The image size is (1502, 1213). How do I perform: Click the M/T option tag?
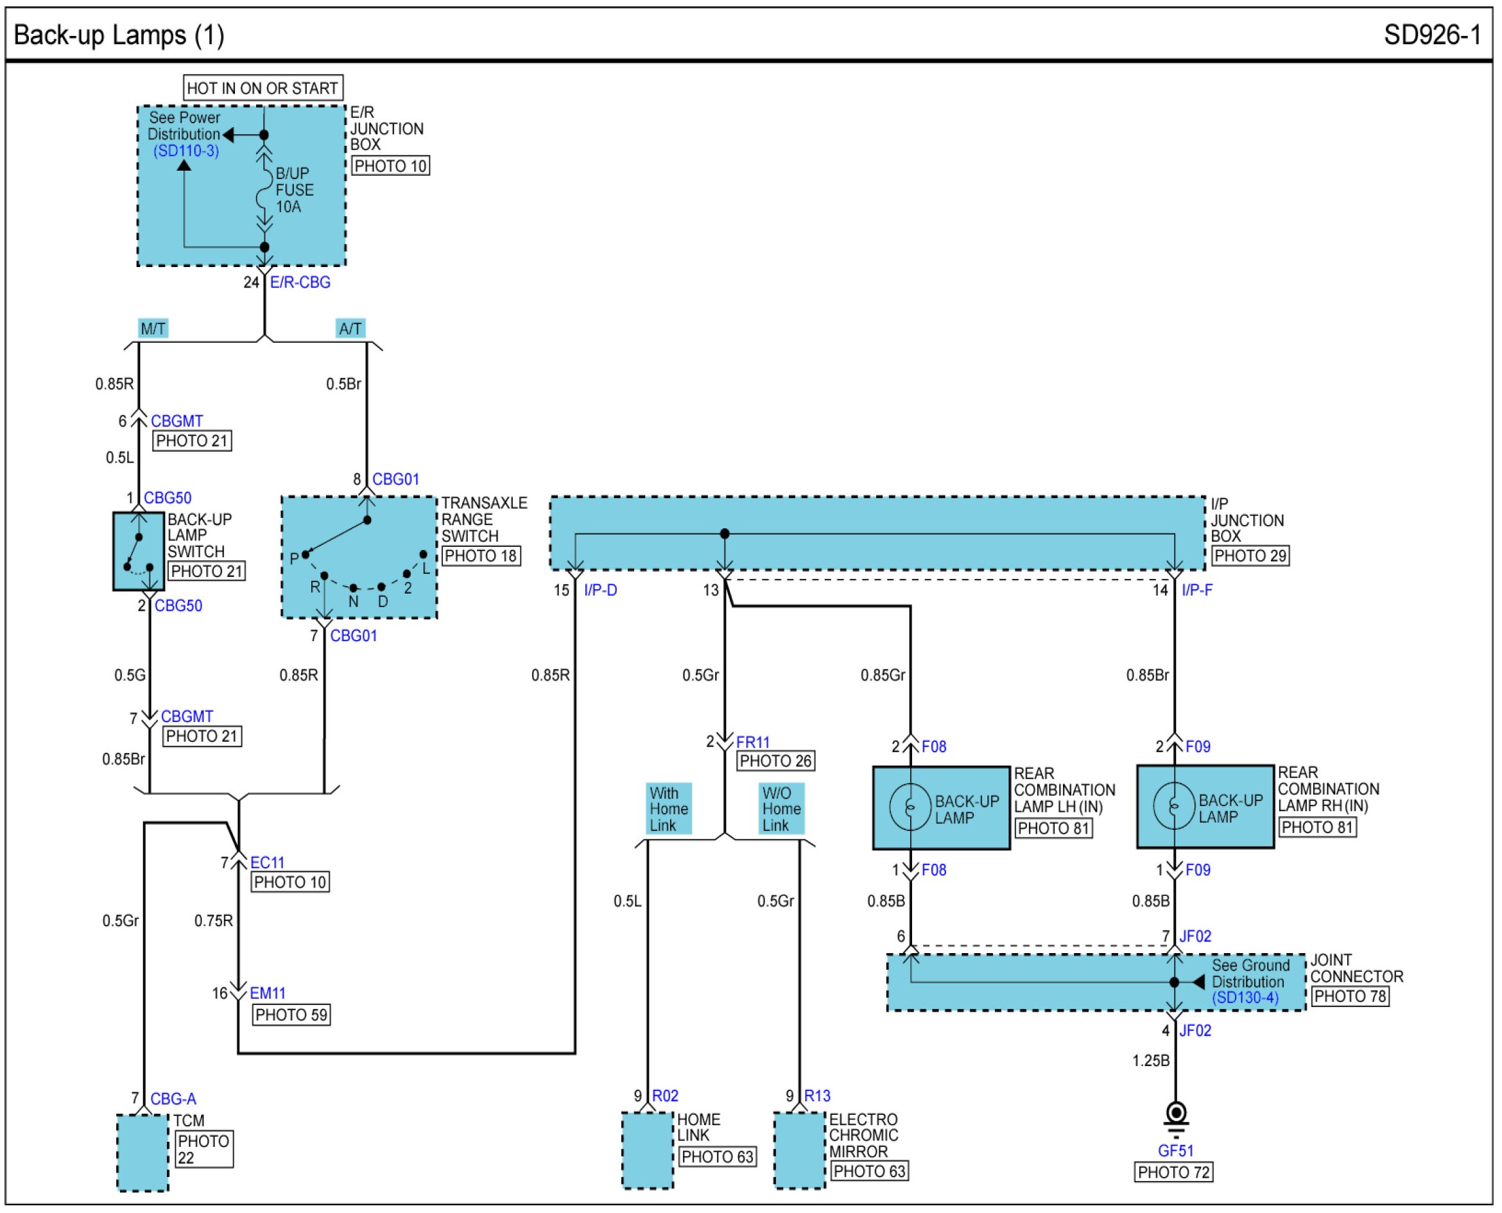(x=153, y=329)
